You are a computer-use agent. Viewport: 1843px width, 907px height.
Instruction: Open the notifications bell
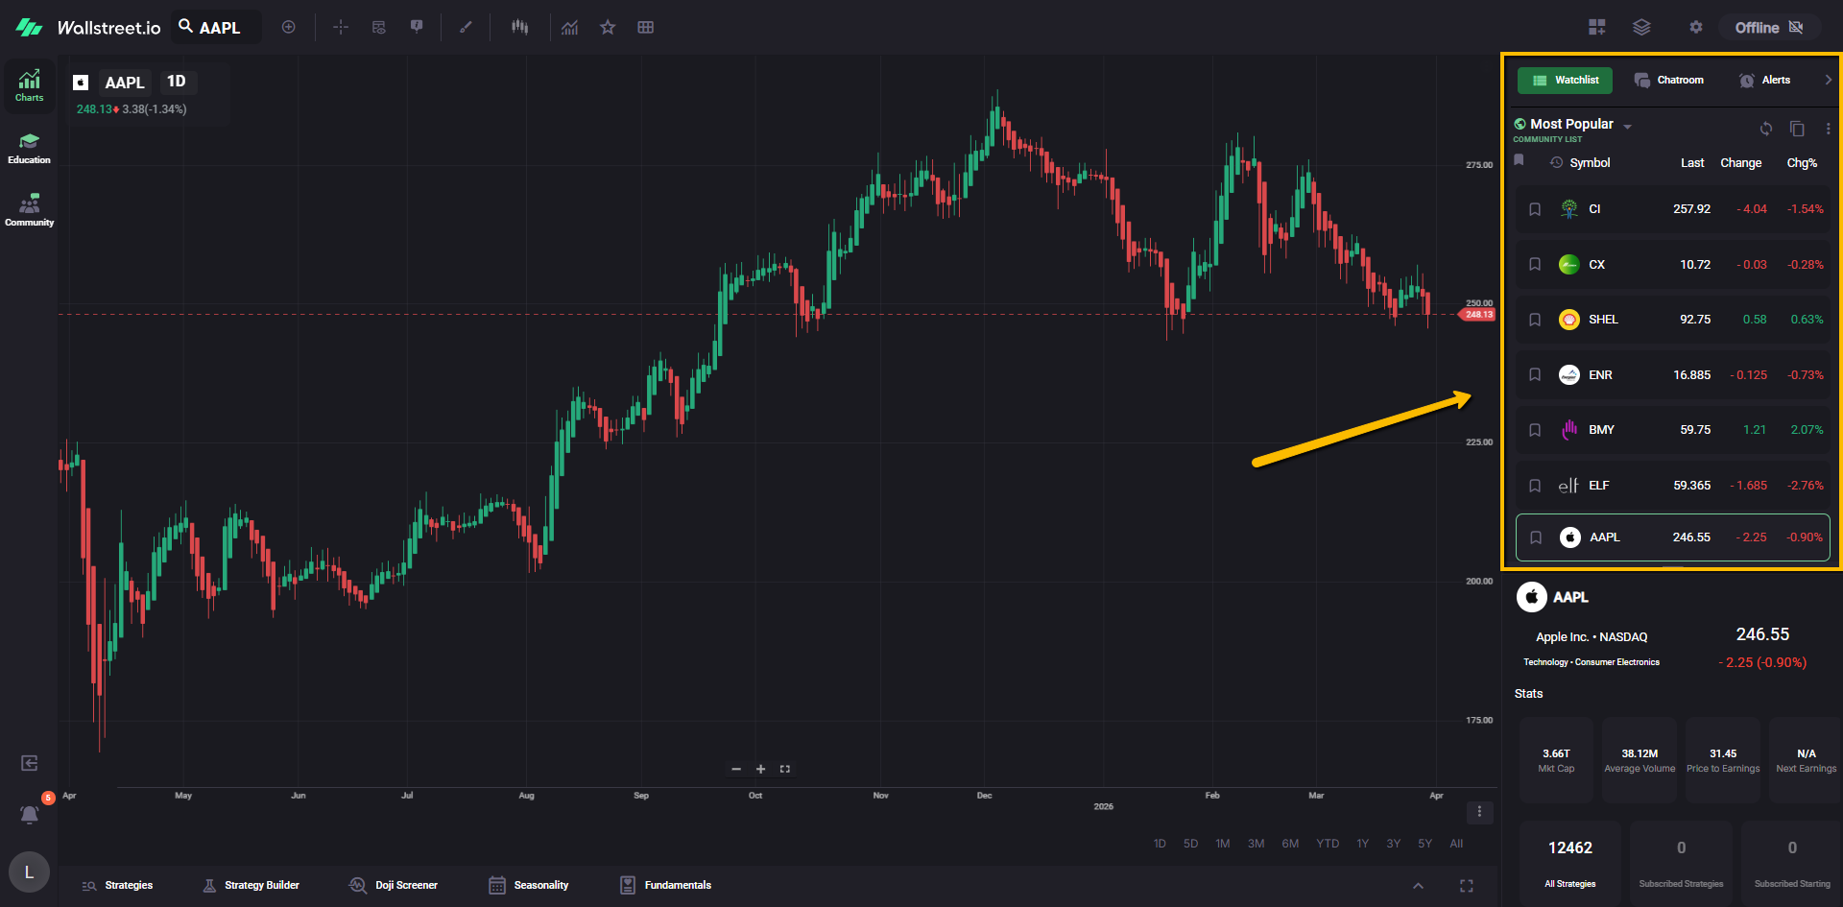[30, 815]
